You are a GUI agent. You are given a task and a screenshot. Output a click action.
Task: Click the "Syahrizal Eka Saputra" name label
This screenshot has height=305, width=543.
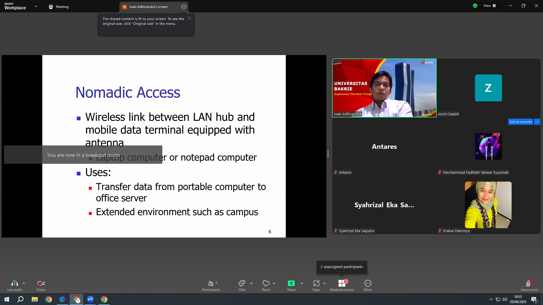click(356, 231)
